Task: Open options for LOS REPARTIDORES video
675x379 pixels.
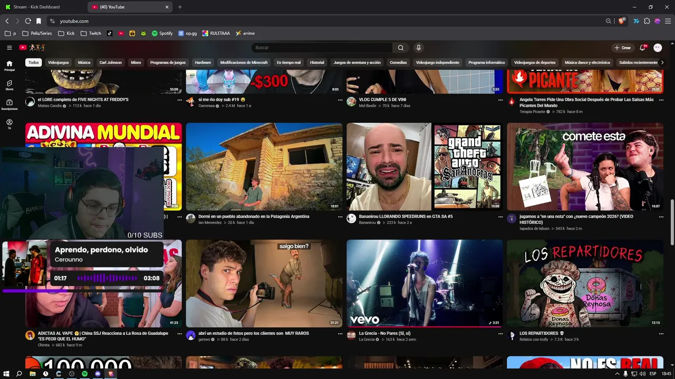Action: pos(661,333)
